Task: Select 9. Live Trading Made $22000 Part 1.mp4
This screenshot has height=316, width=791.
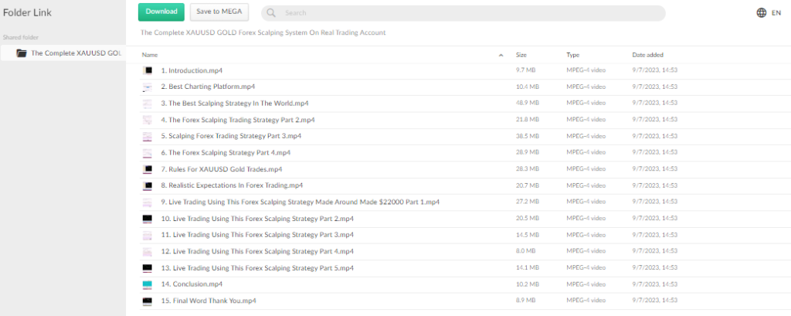Action: coord(300,202)
